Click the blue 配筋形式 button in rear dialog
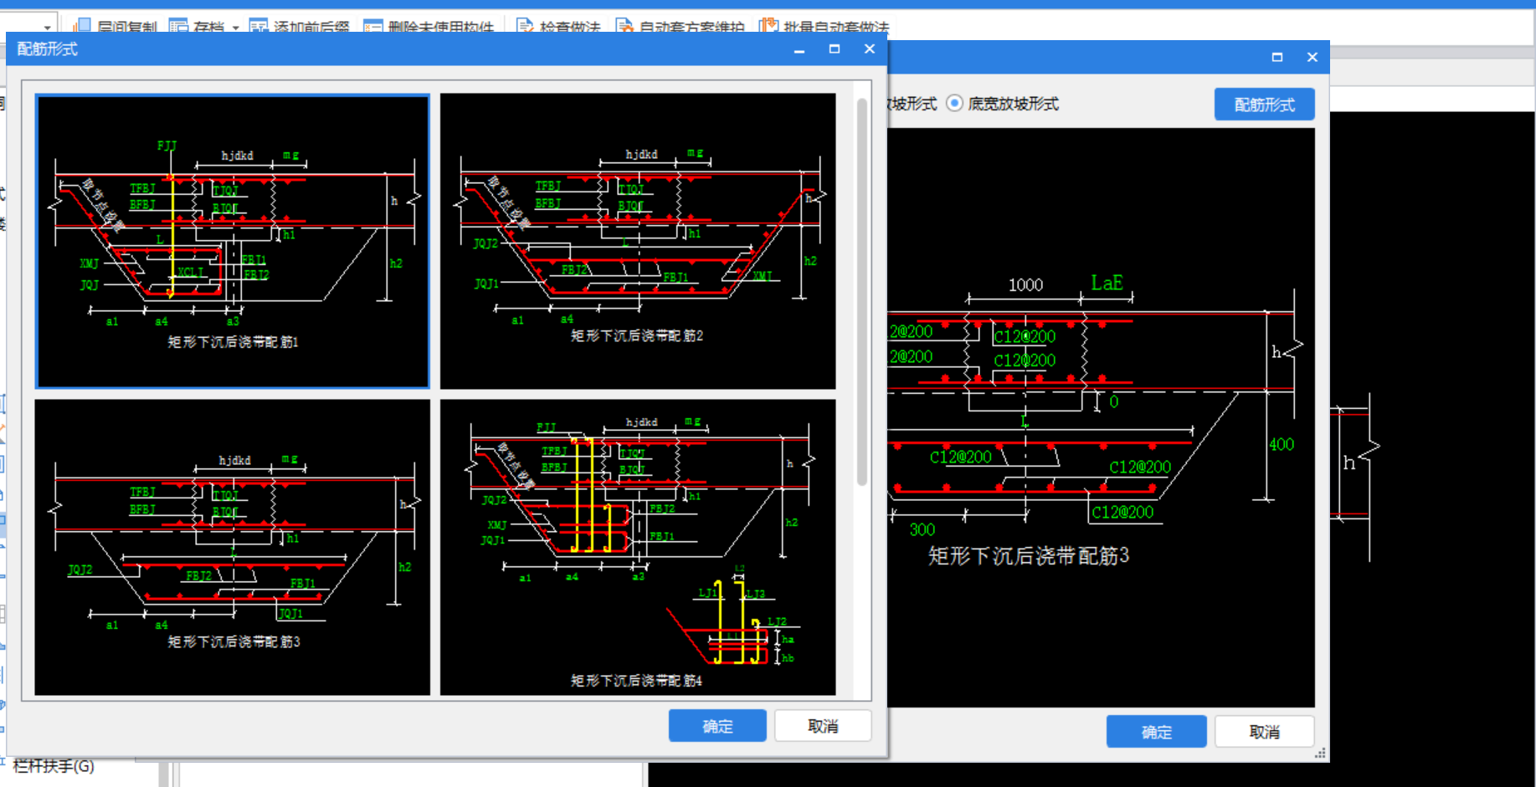The width and height of the screenshot is (1536, 787). [1264, 105]
